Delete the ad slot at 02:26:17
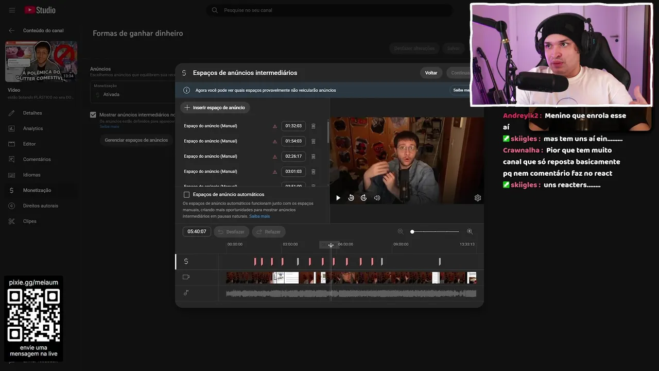Viewport: 659px width, 371px height. coord(313,156)
